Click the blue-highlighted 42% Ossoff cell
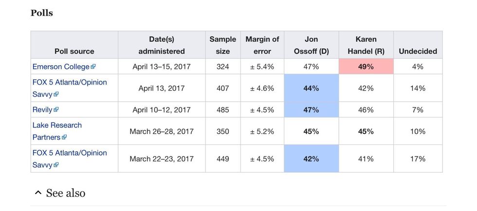The height and width of the screenshot is (211, 477). click(311, 158)
